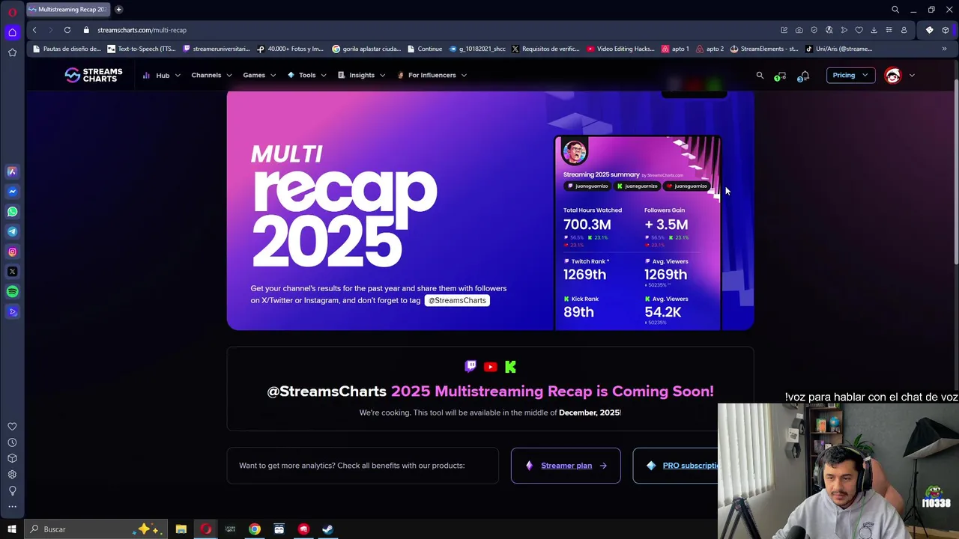Open Google Chrome from the taskbar
Viewport: 959px width, 539px height.
coord(255,529)
